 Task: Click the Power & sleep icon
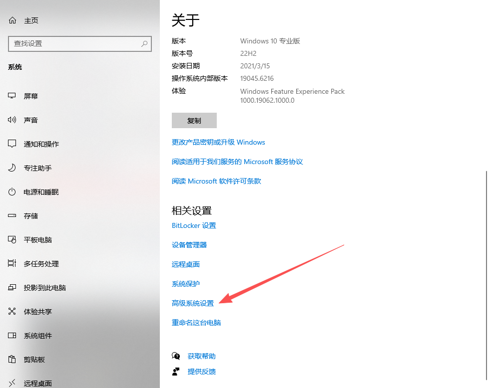12,192
